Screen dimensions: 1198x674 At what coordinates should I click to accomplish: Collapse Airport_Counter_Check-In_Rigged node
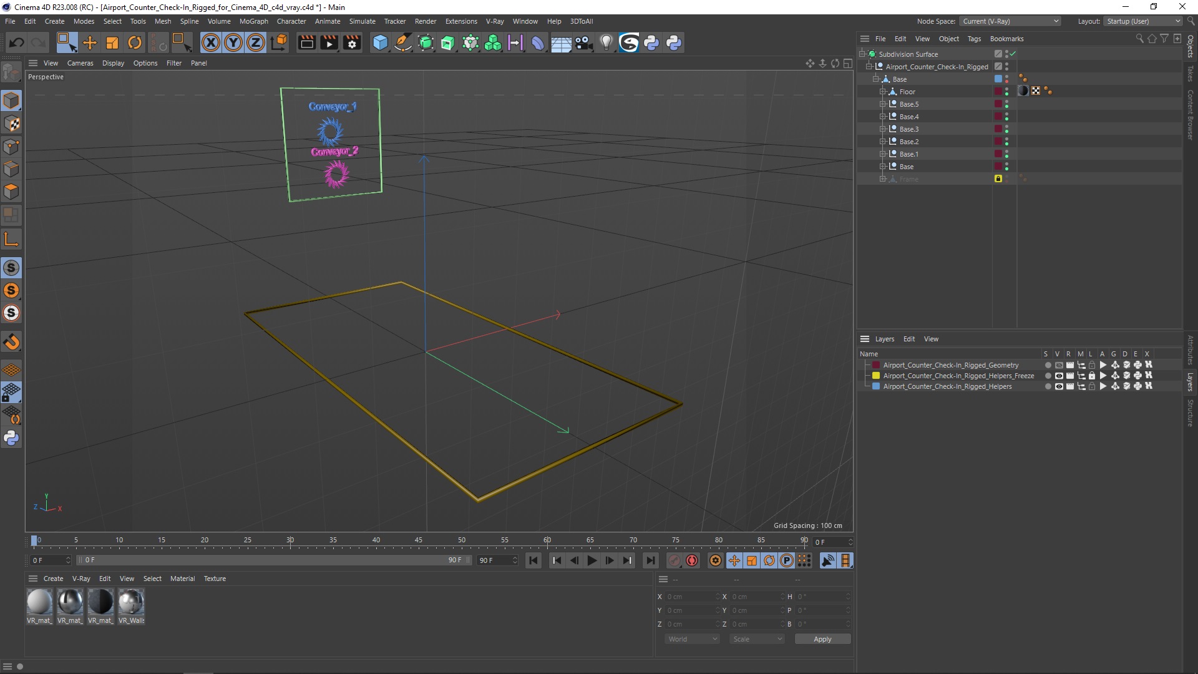[x=869, y=67]
